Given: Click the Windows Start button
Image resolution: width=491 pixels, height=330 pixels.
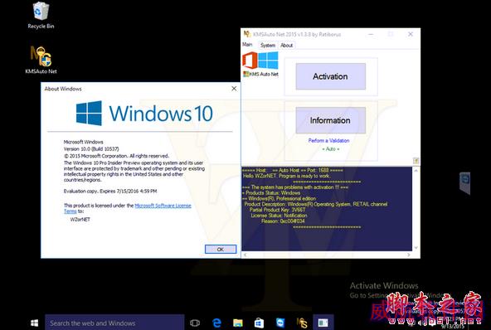Looking at the screenshot, I should (35, 323).
